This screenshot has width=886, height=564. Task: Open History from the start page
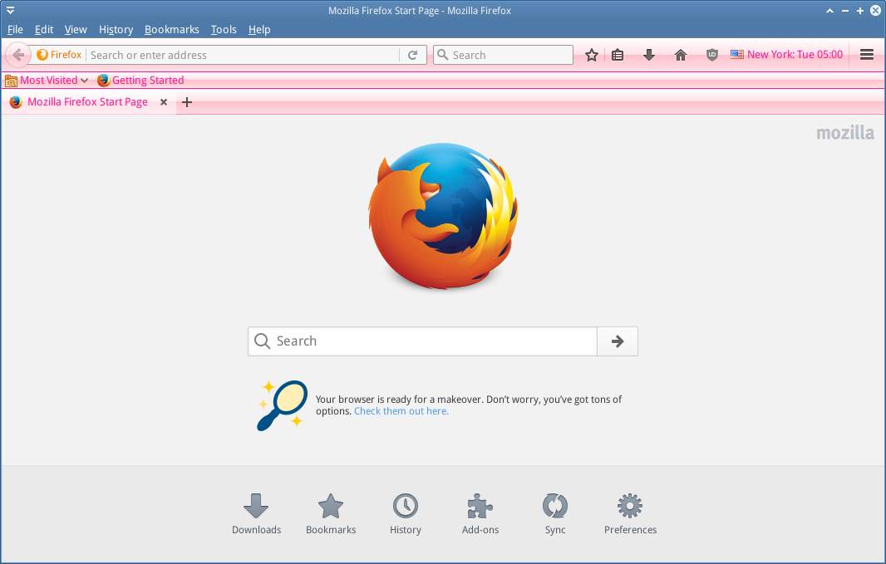click(405, 514)
